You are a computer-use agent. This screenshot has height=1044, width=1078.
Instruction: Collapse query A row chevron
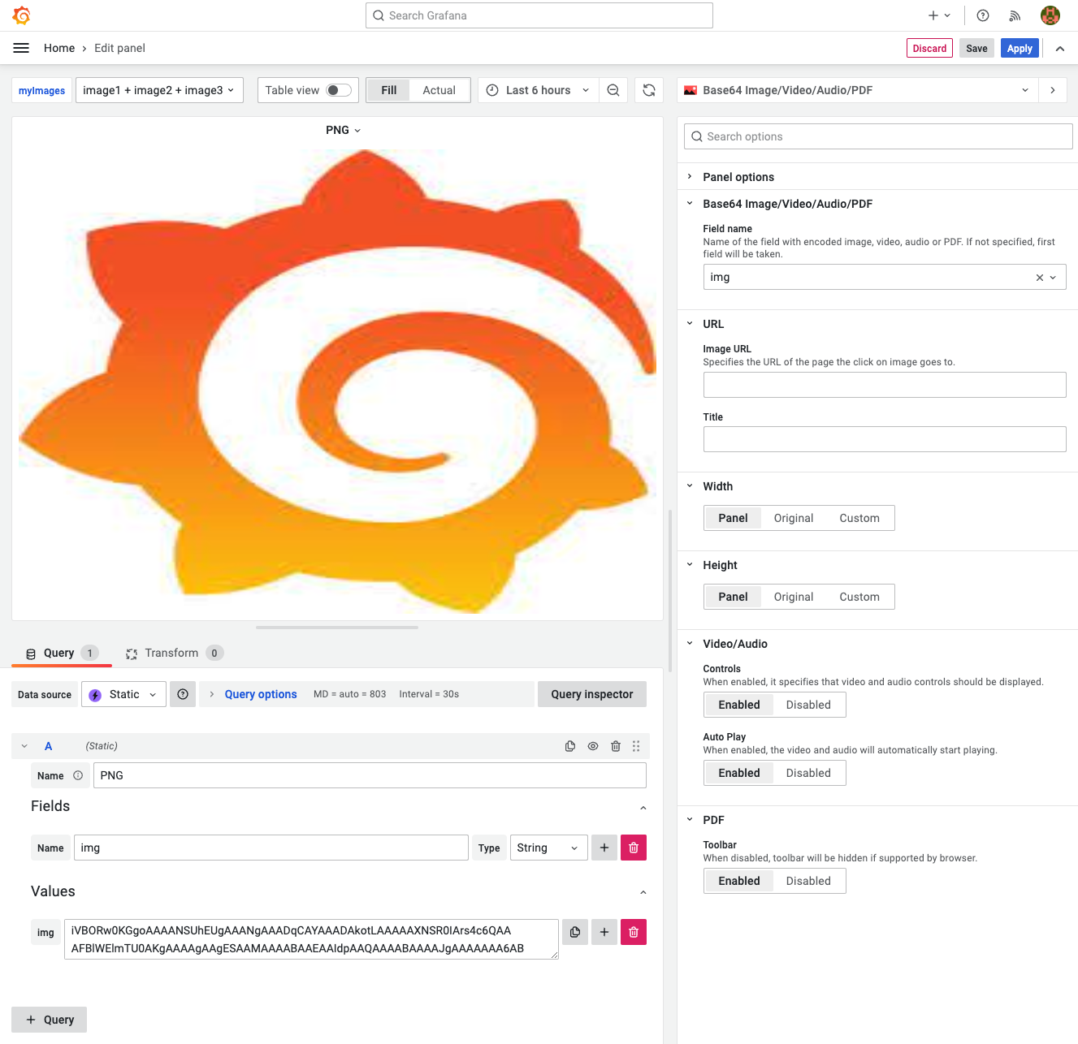(24, 746)
